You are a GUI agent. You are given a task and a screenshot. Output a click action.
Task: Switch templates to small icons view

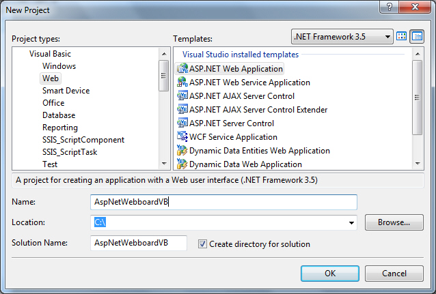point(417,37)
